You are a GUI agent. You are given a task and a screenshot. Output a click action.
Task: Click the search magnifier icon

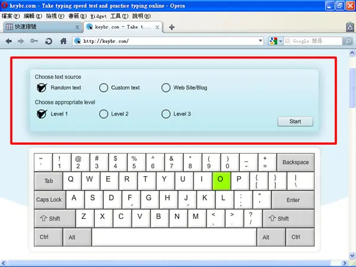[x=348, y=41]
